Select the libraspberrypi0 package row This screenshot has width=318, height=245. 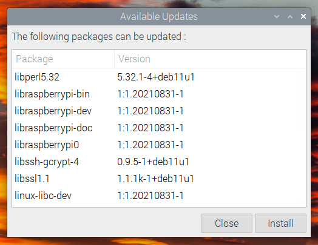(x=159, y=145)
